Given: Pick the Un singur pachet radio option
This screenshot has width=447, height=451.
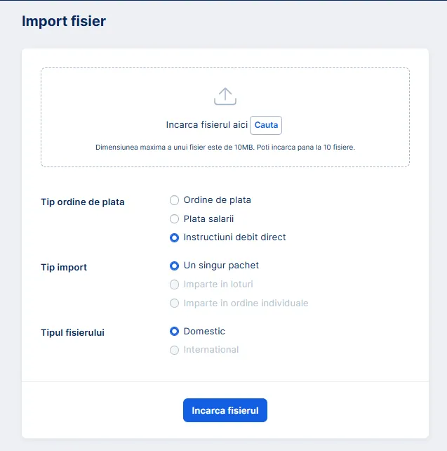Looking at the screenshot, I should click(x=175, y=266).
